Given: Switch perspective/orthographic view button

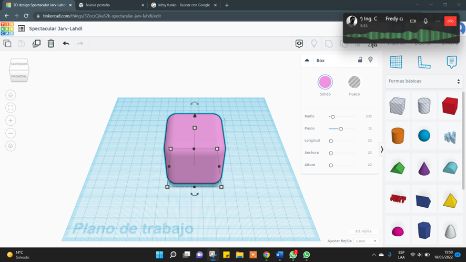Looking at the screenshot, I should click(x=11, y=146).
